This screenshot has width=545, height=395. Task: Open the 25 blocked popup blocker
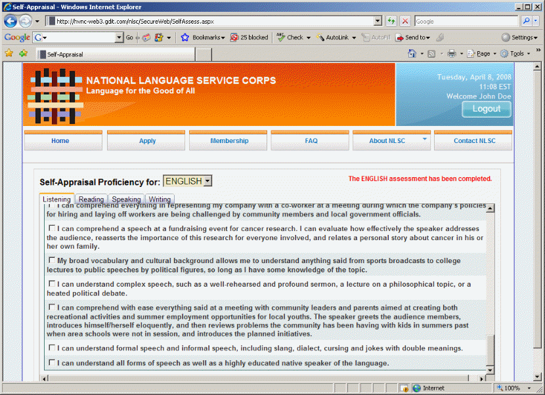pyautogui.click(x=250, y=37)
